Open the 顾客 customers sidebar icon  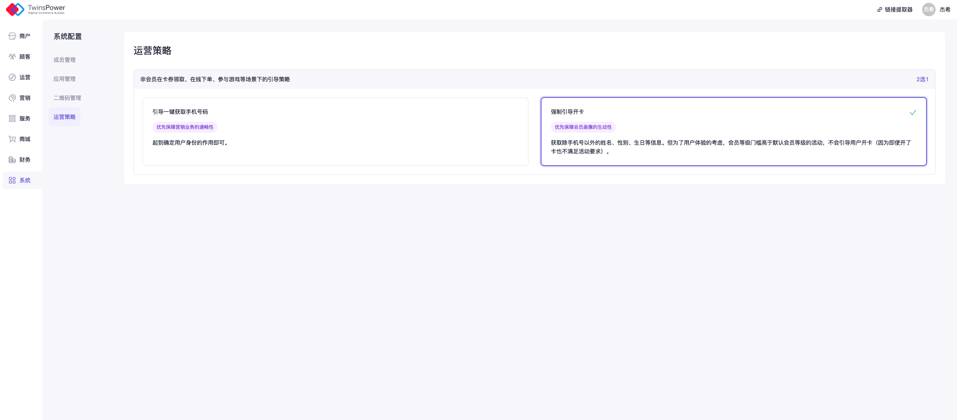point(12,57)
